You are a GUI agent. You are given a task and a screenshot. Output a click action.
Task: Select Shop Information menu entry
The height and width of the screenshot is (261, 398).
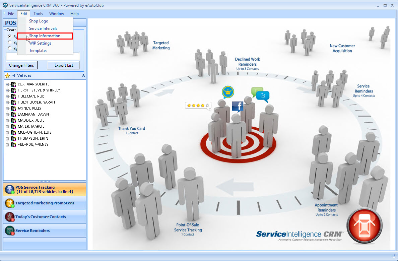click(45, 36)
